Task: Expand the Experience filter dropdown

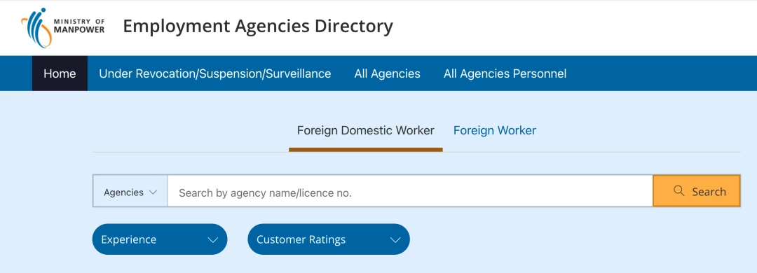Action: (160, 239)
